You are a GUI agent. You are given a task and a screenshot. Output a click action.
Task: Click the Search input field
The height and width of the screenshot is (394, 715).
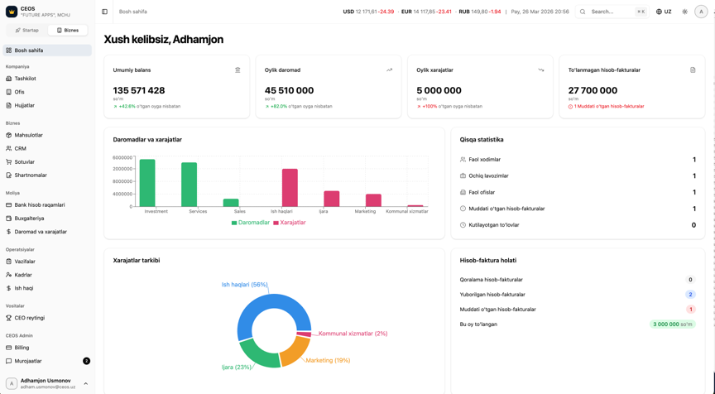point(612,12)
